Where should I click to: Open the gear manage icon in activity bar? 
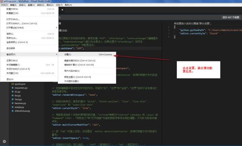tap(4, 141)
